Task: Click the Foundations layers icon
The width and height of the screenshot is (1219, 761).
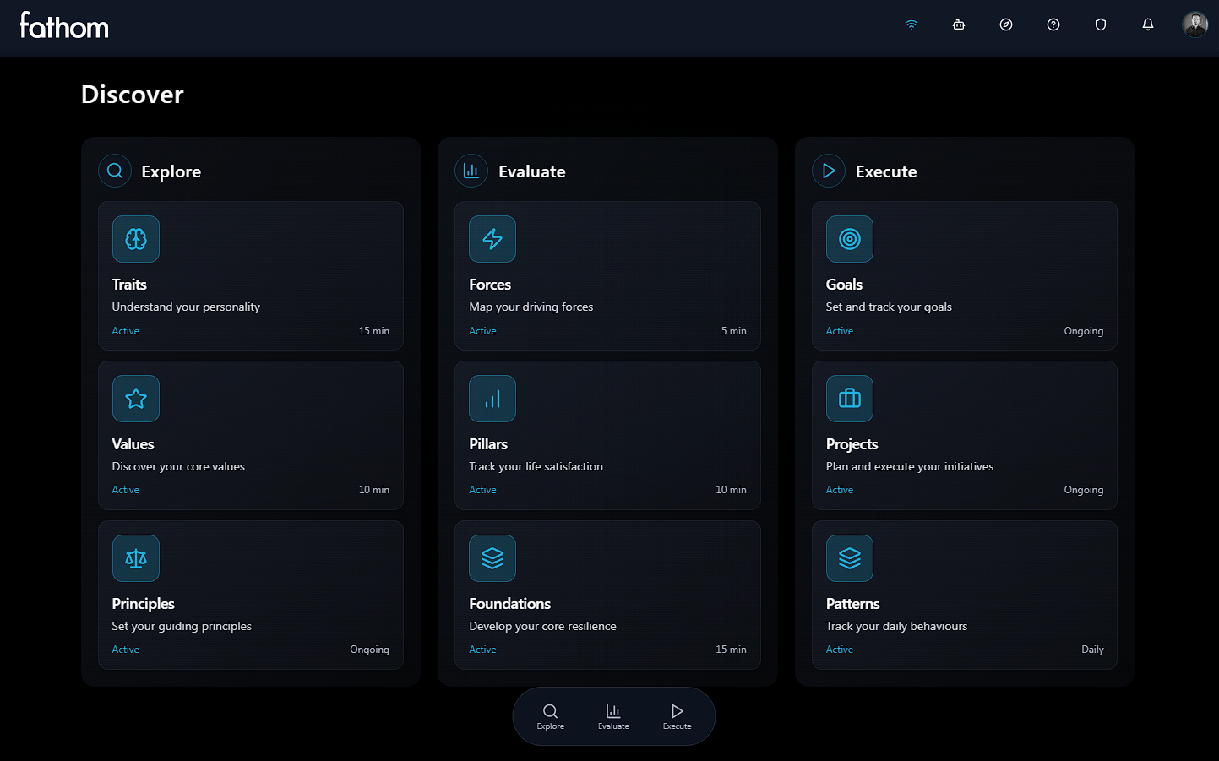Action: coord(492,557)
